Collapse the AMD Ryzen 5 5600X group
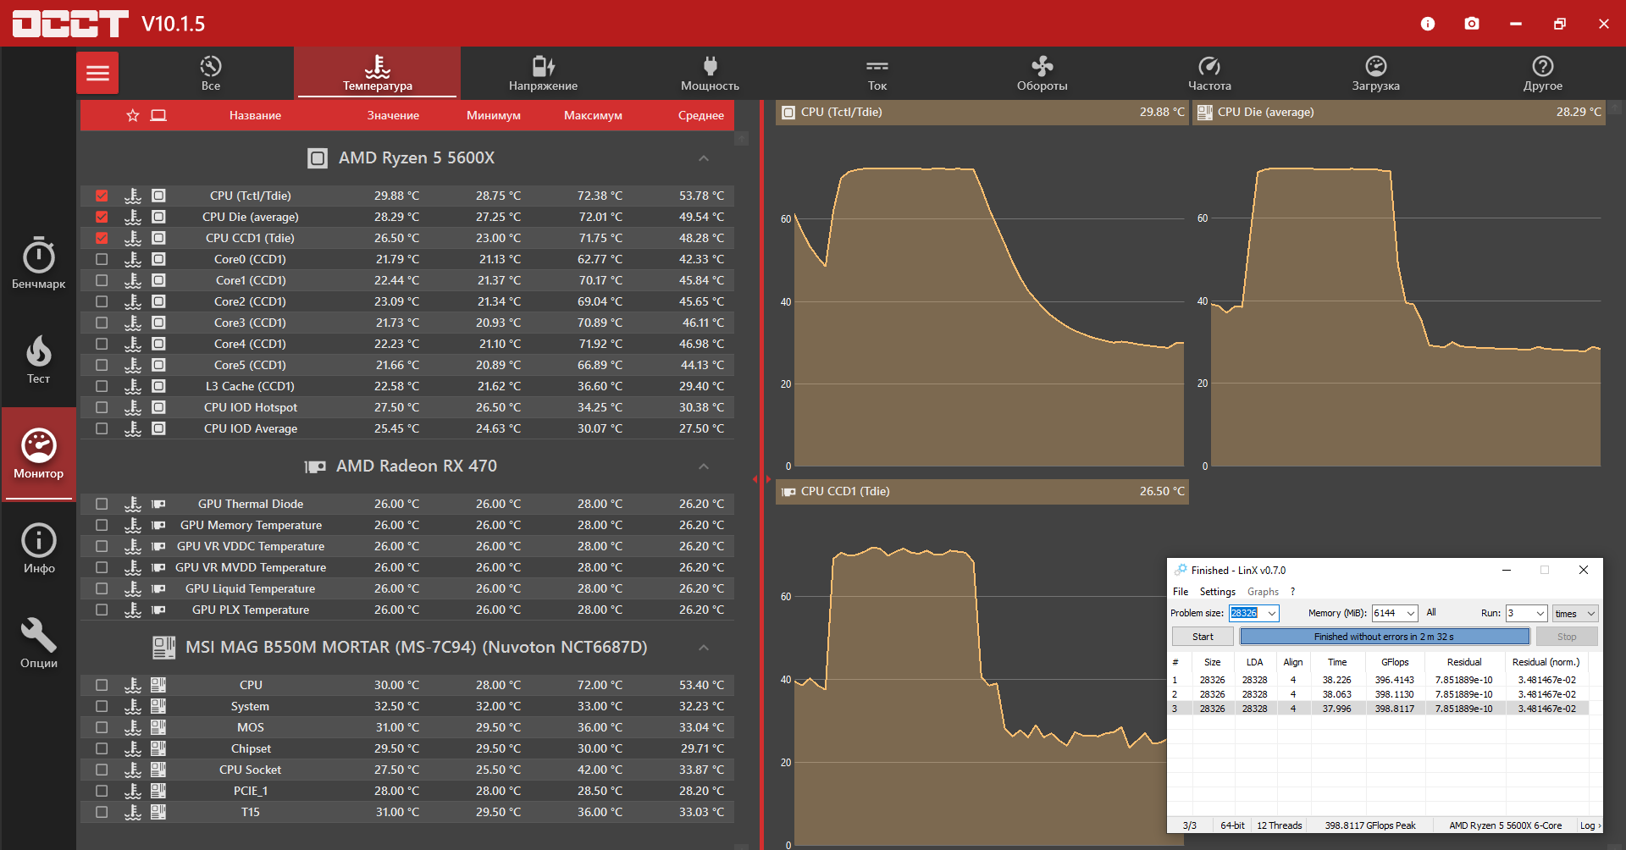The width and height of the screenshot is (1626, 850). (x=703, y=158)
